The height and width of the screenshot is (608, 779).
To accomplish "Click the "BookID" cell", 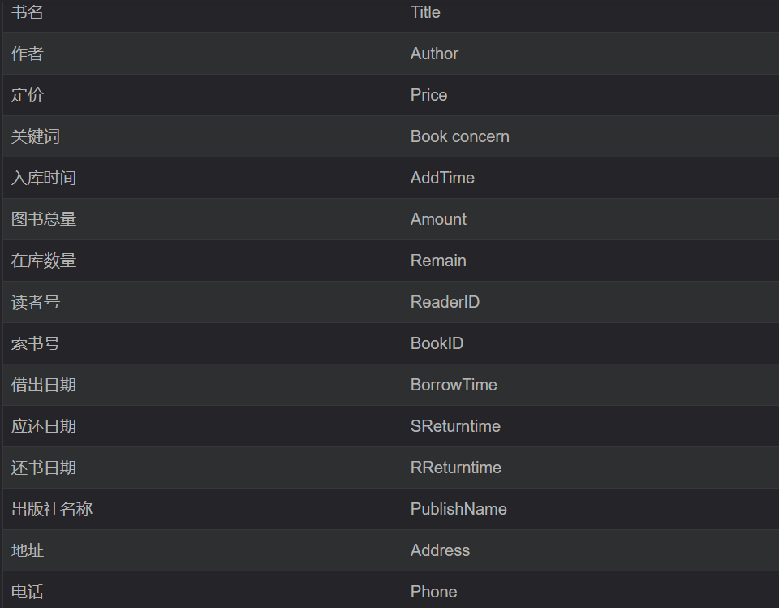I will 437,344.
